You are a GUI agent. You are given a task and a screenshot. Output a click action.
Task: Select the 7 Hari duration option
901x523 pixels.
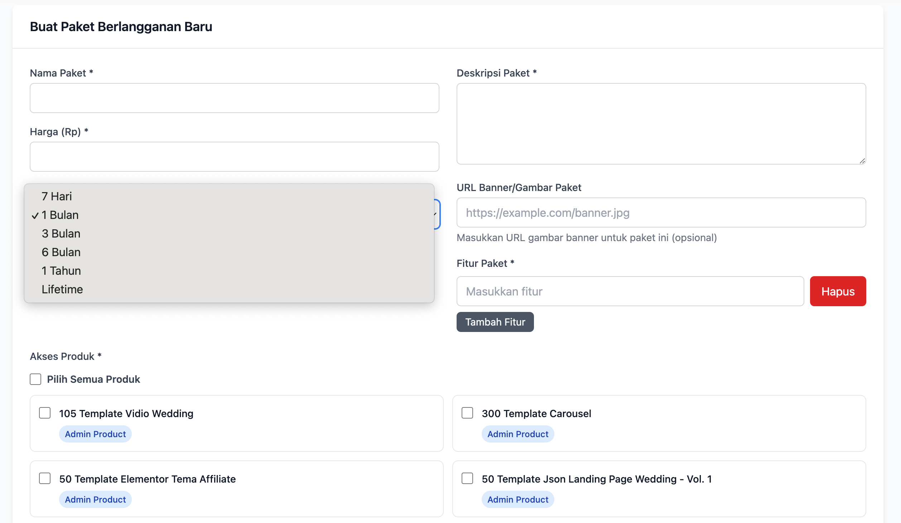[x=57, y=196]
